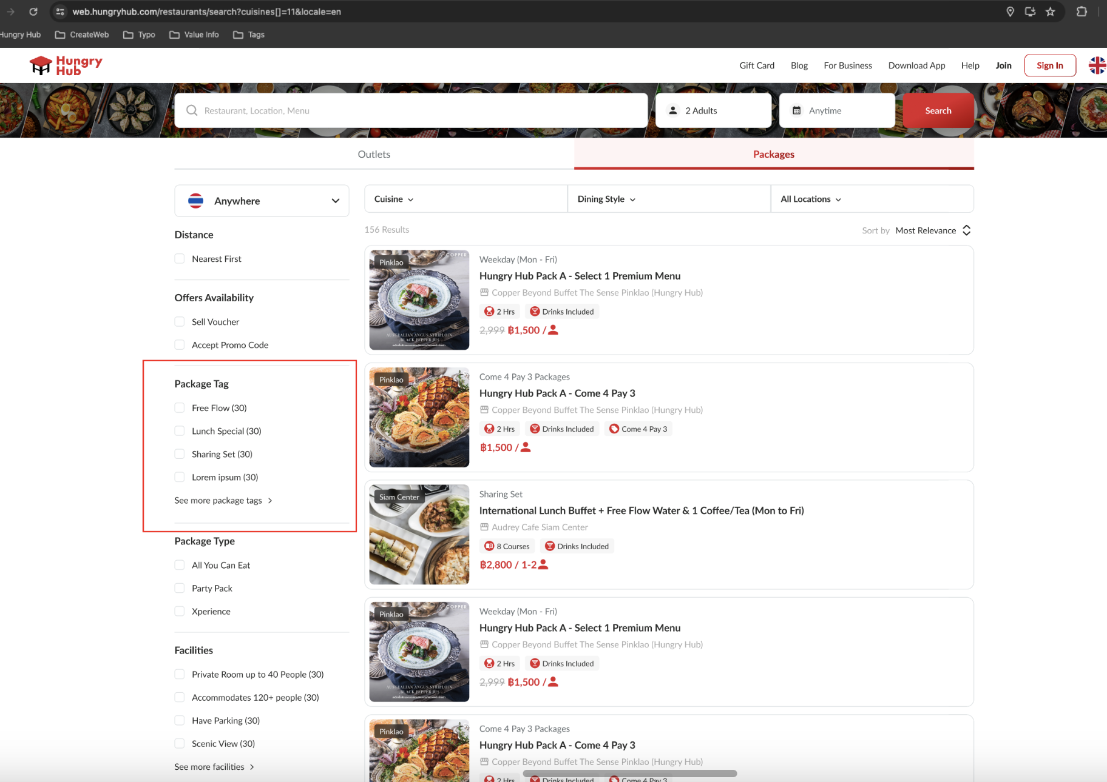Screen dimensions: 1107x782
Task: Click the Restaurant, Location, Menu search field
Action: pos(419,110)
